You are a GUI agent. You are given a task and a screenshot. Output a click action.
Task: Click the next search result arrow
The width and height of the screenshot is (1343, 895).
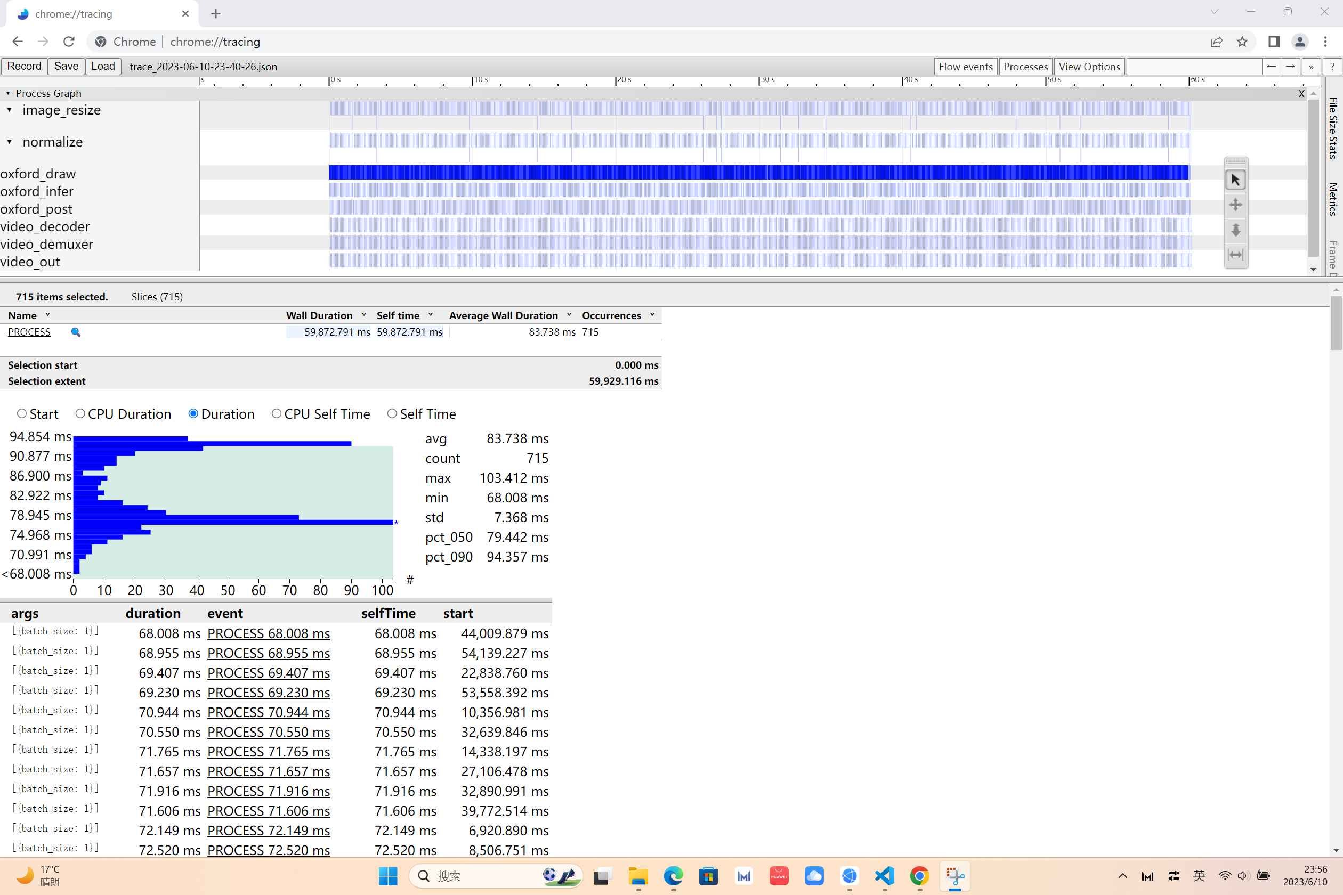(x=1290, y=67)
